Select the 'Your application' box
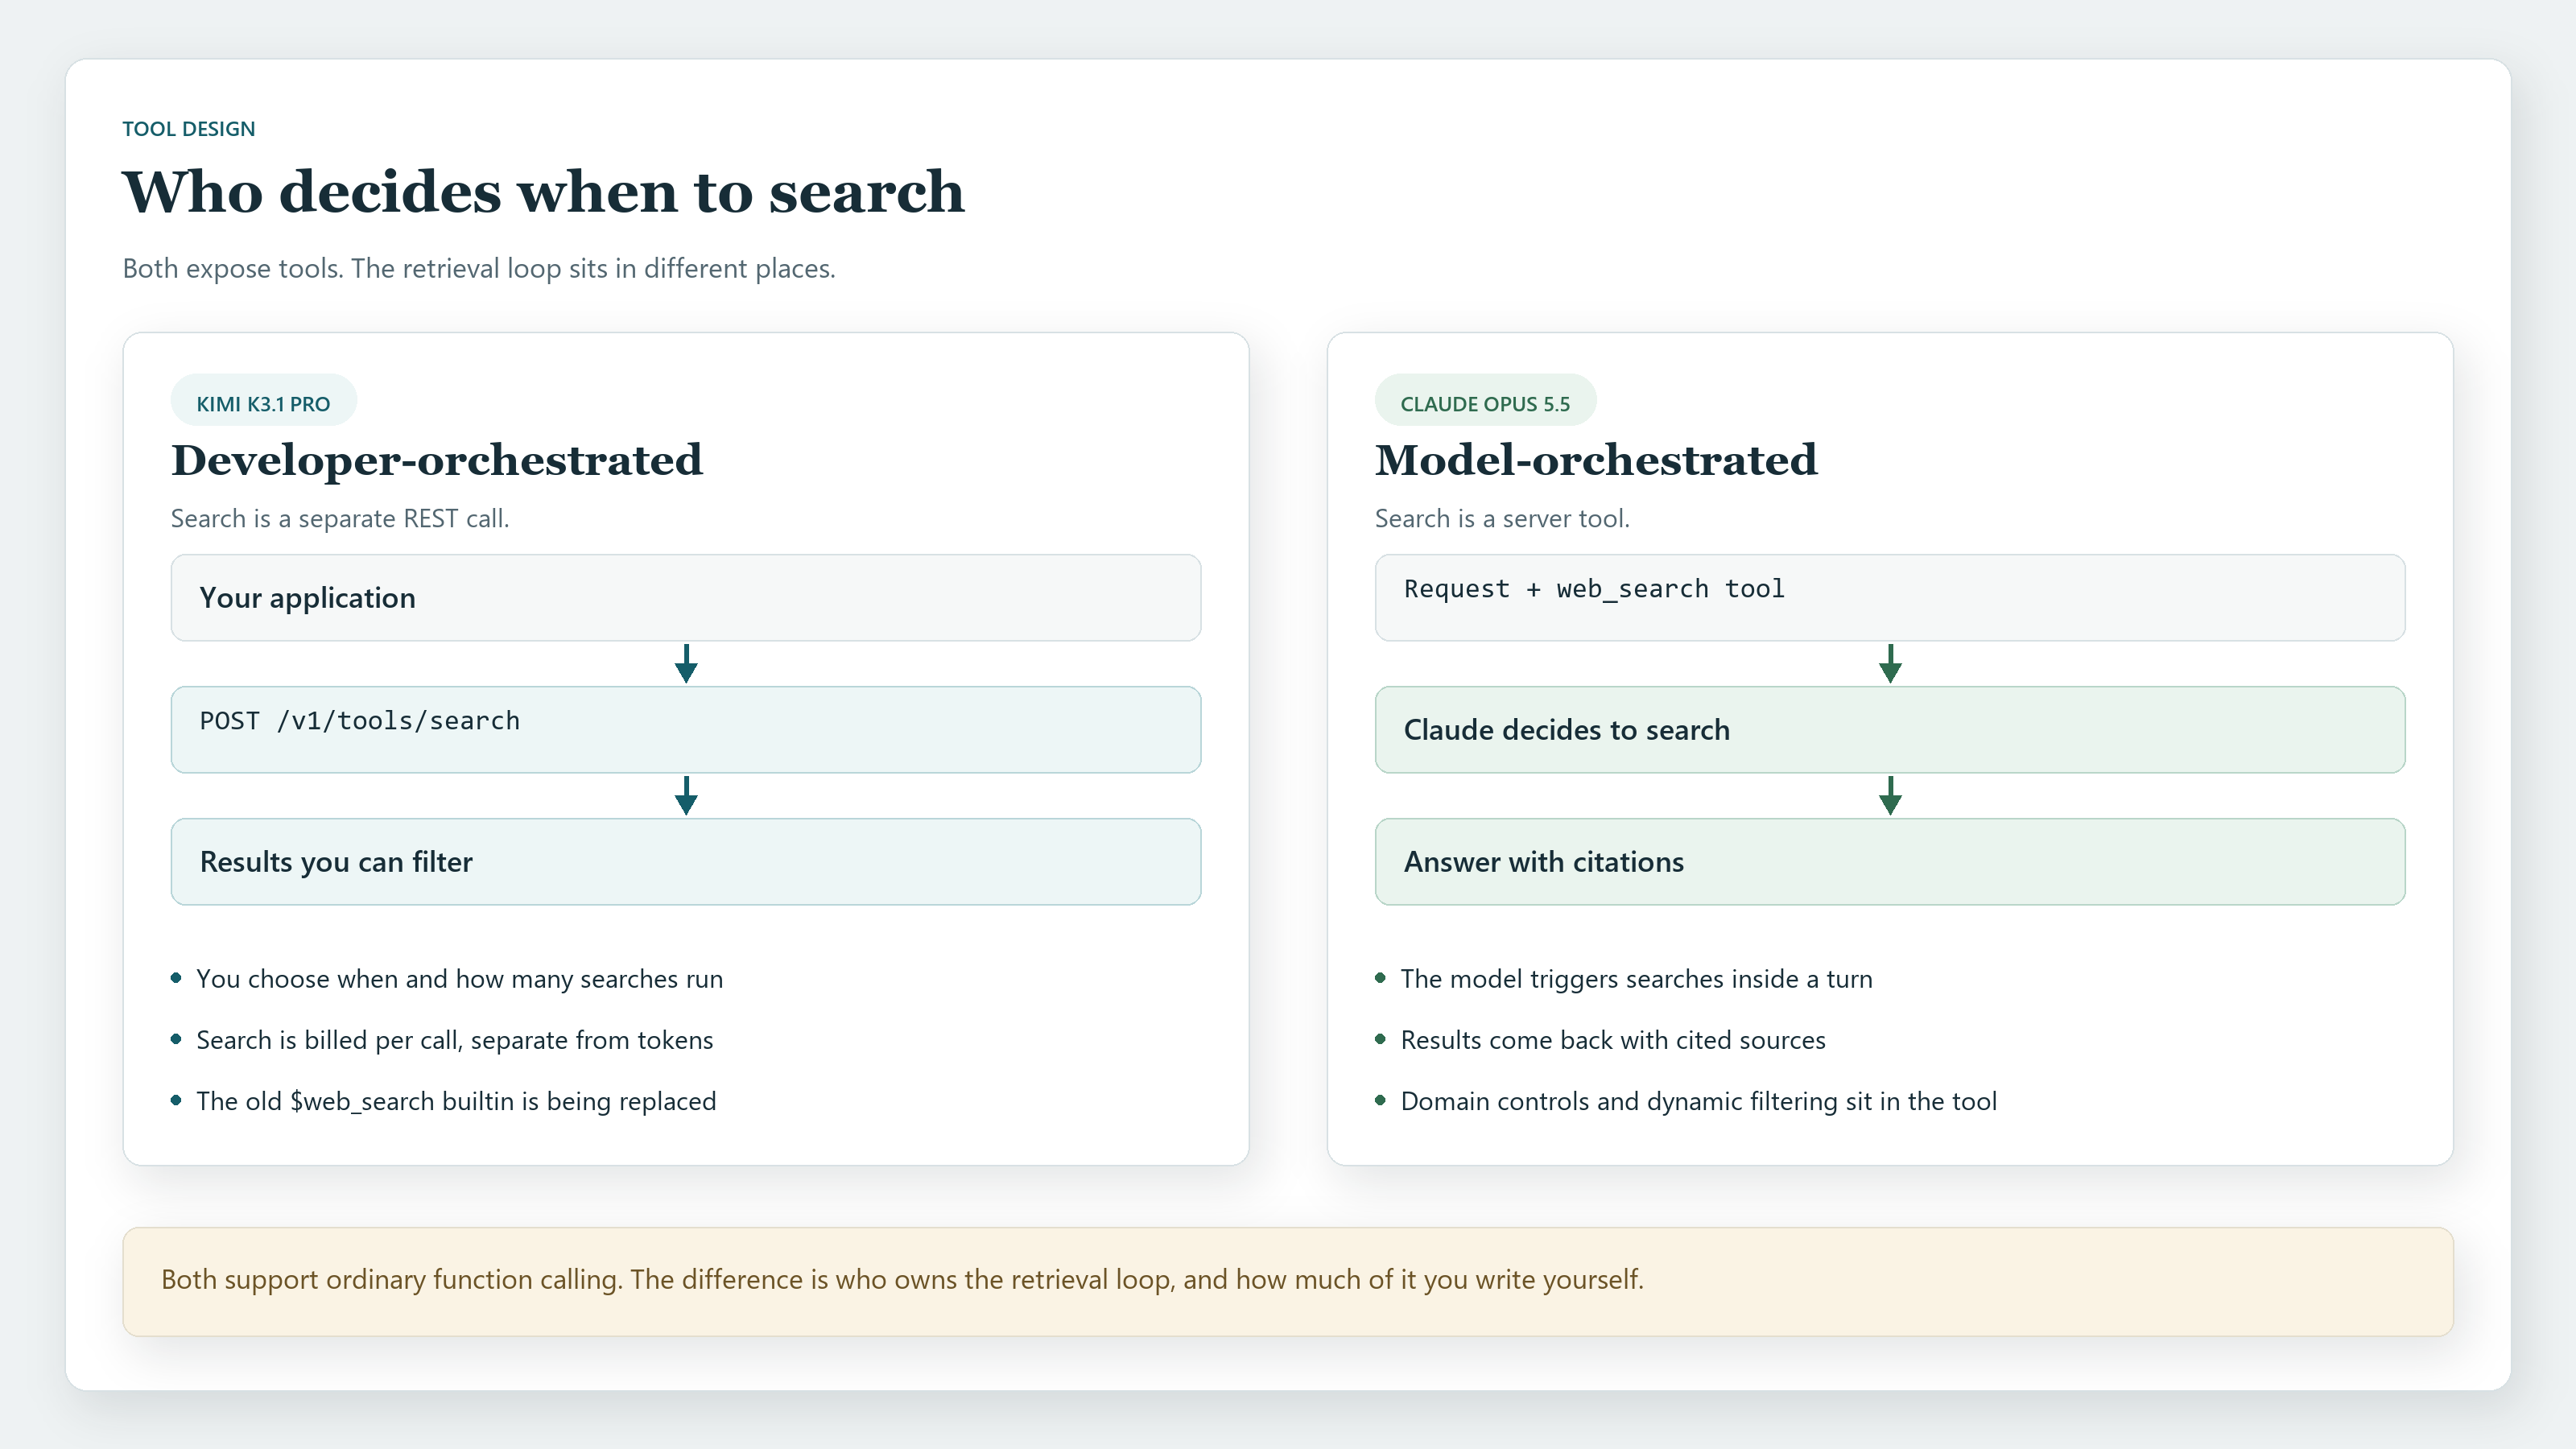Screen dimensions: 2576x1449 686,598
